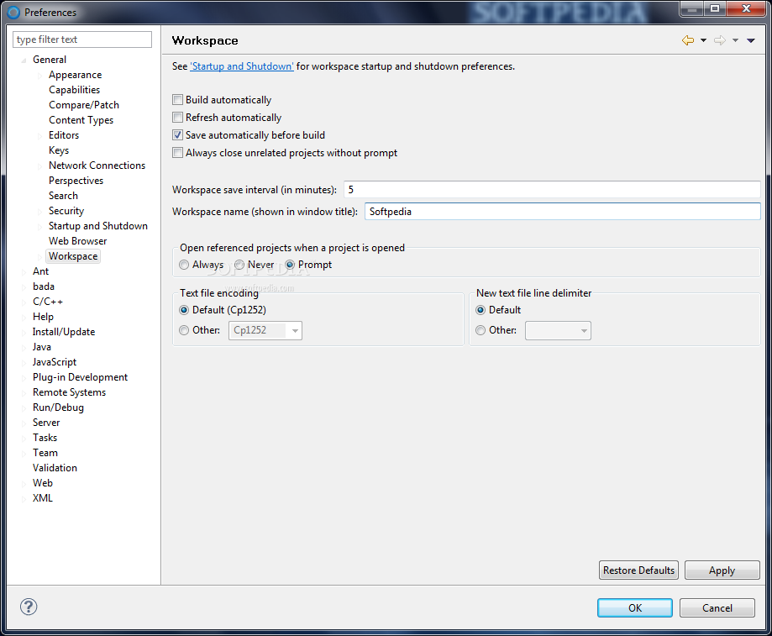The width and height of the screenshot is (772, 636).
Task: Click the Cancel button
Action: pos(717,607)
